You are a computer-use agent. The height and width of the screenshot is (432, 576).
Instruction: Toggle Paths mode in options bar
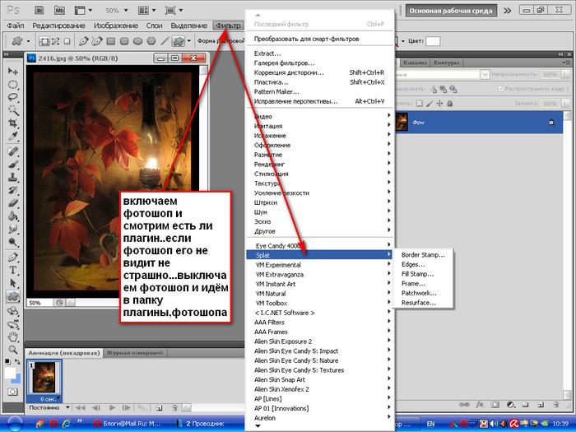[x=55, y=41]
